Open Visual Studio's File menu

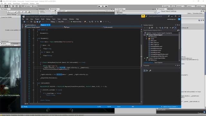tap(23, 19)
